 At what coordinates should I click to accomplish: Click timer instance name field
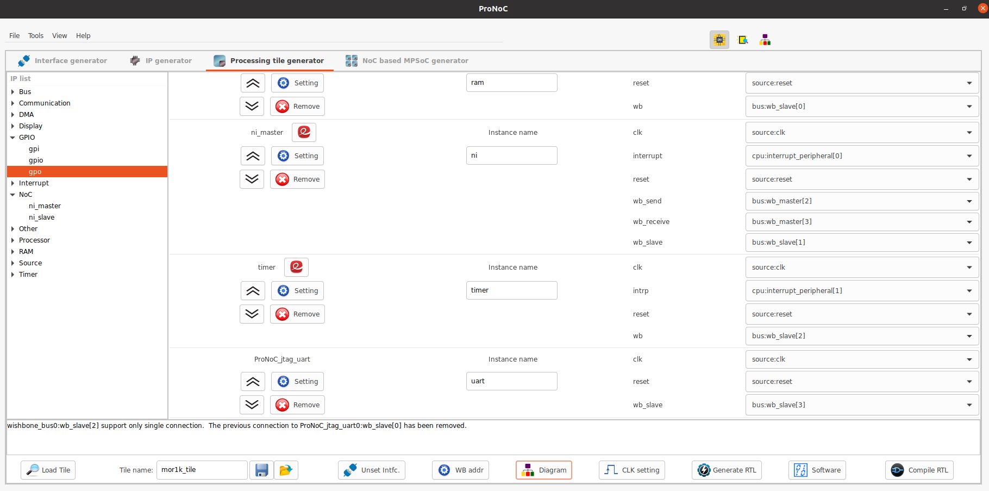point(511,290)
